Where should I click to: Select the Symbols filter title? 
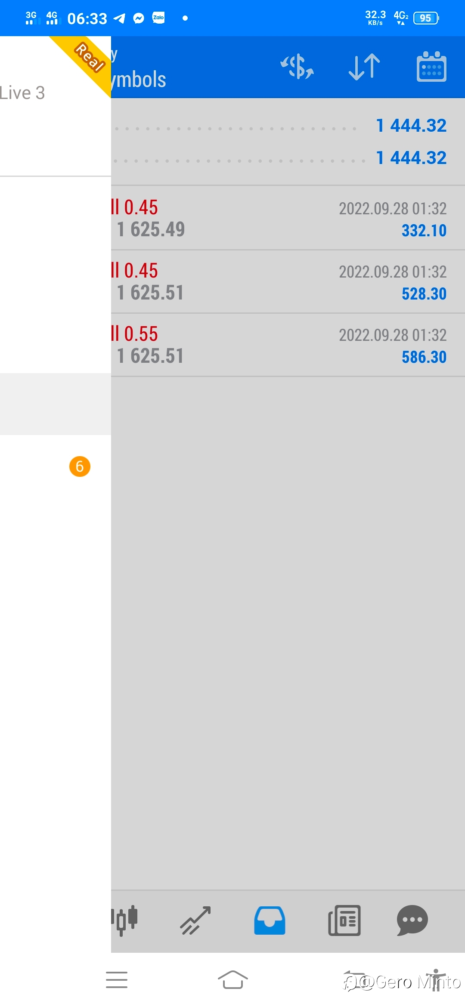point(138,80)
